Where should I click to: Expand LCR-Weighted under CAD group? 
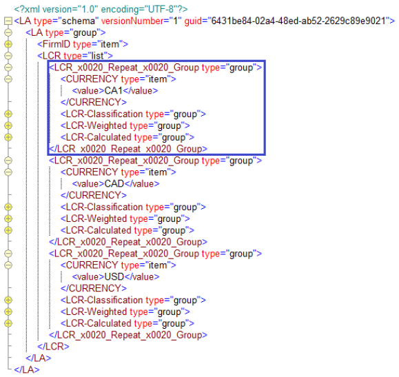click(8, 218)
